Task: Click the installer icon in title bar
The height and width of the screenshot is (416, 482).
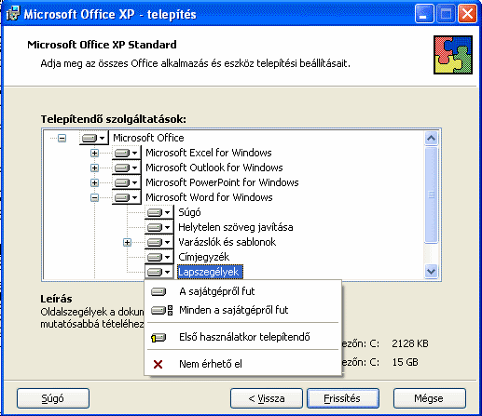Action: tap(13, 14)
